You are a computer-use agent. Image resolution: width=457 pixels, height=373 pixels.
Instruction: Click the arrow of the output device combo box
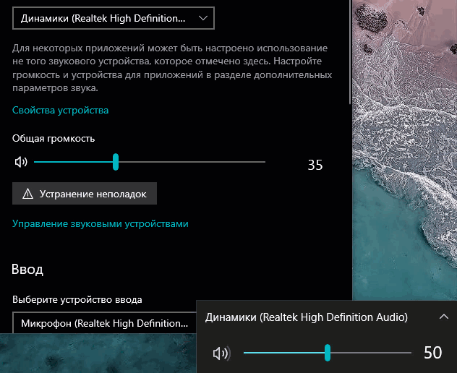click(202, 17)
